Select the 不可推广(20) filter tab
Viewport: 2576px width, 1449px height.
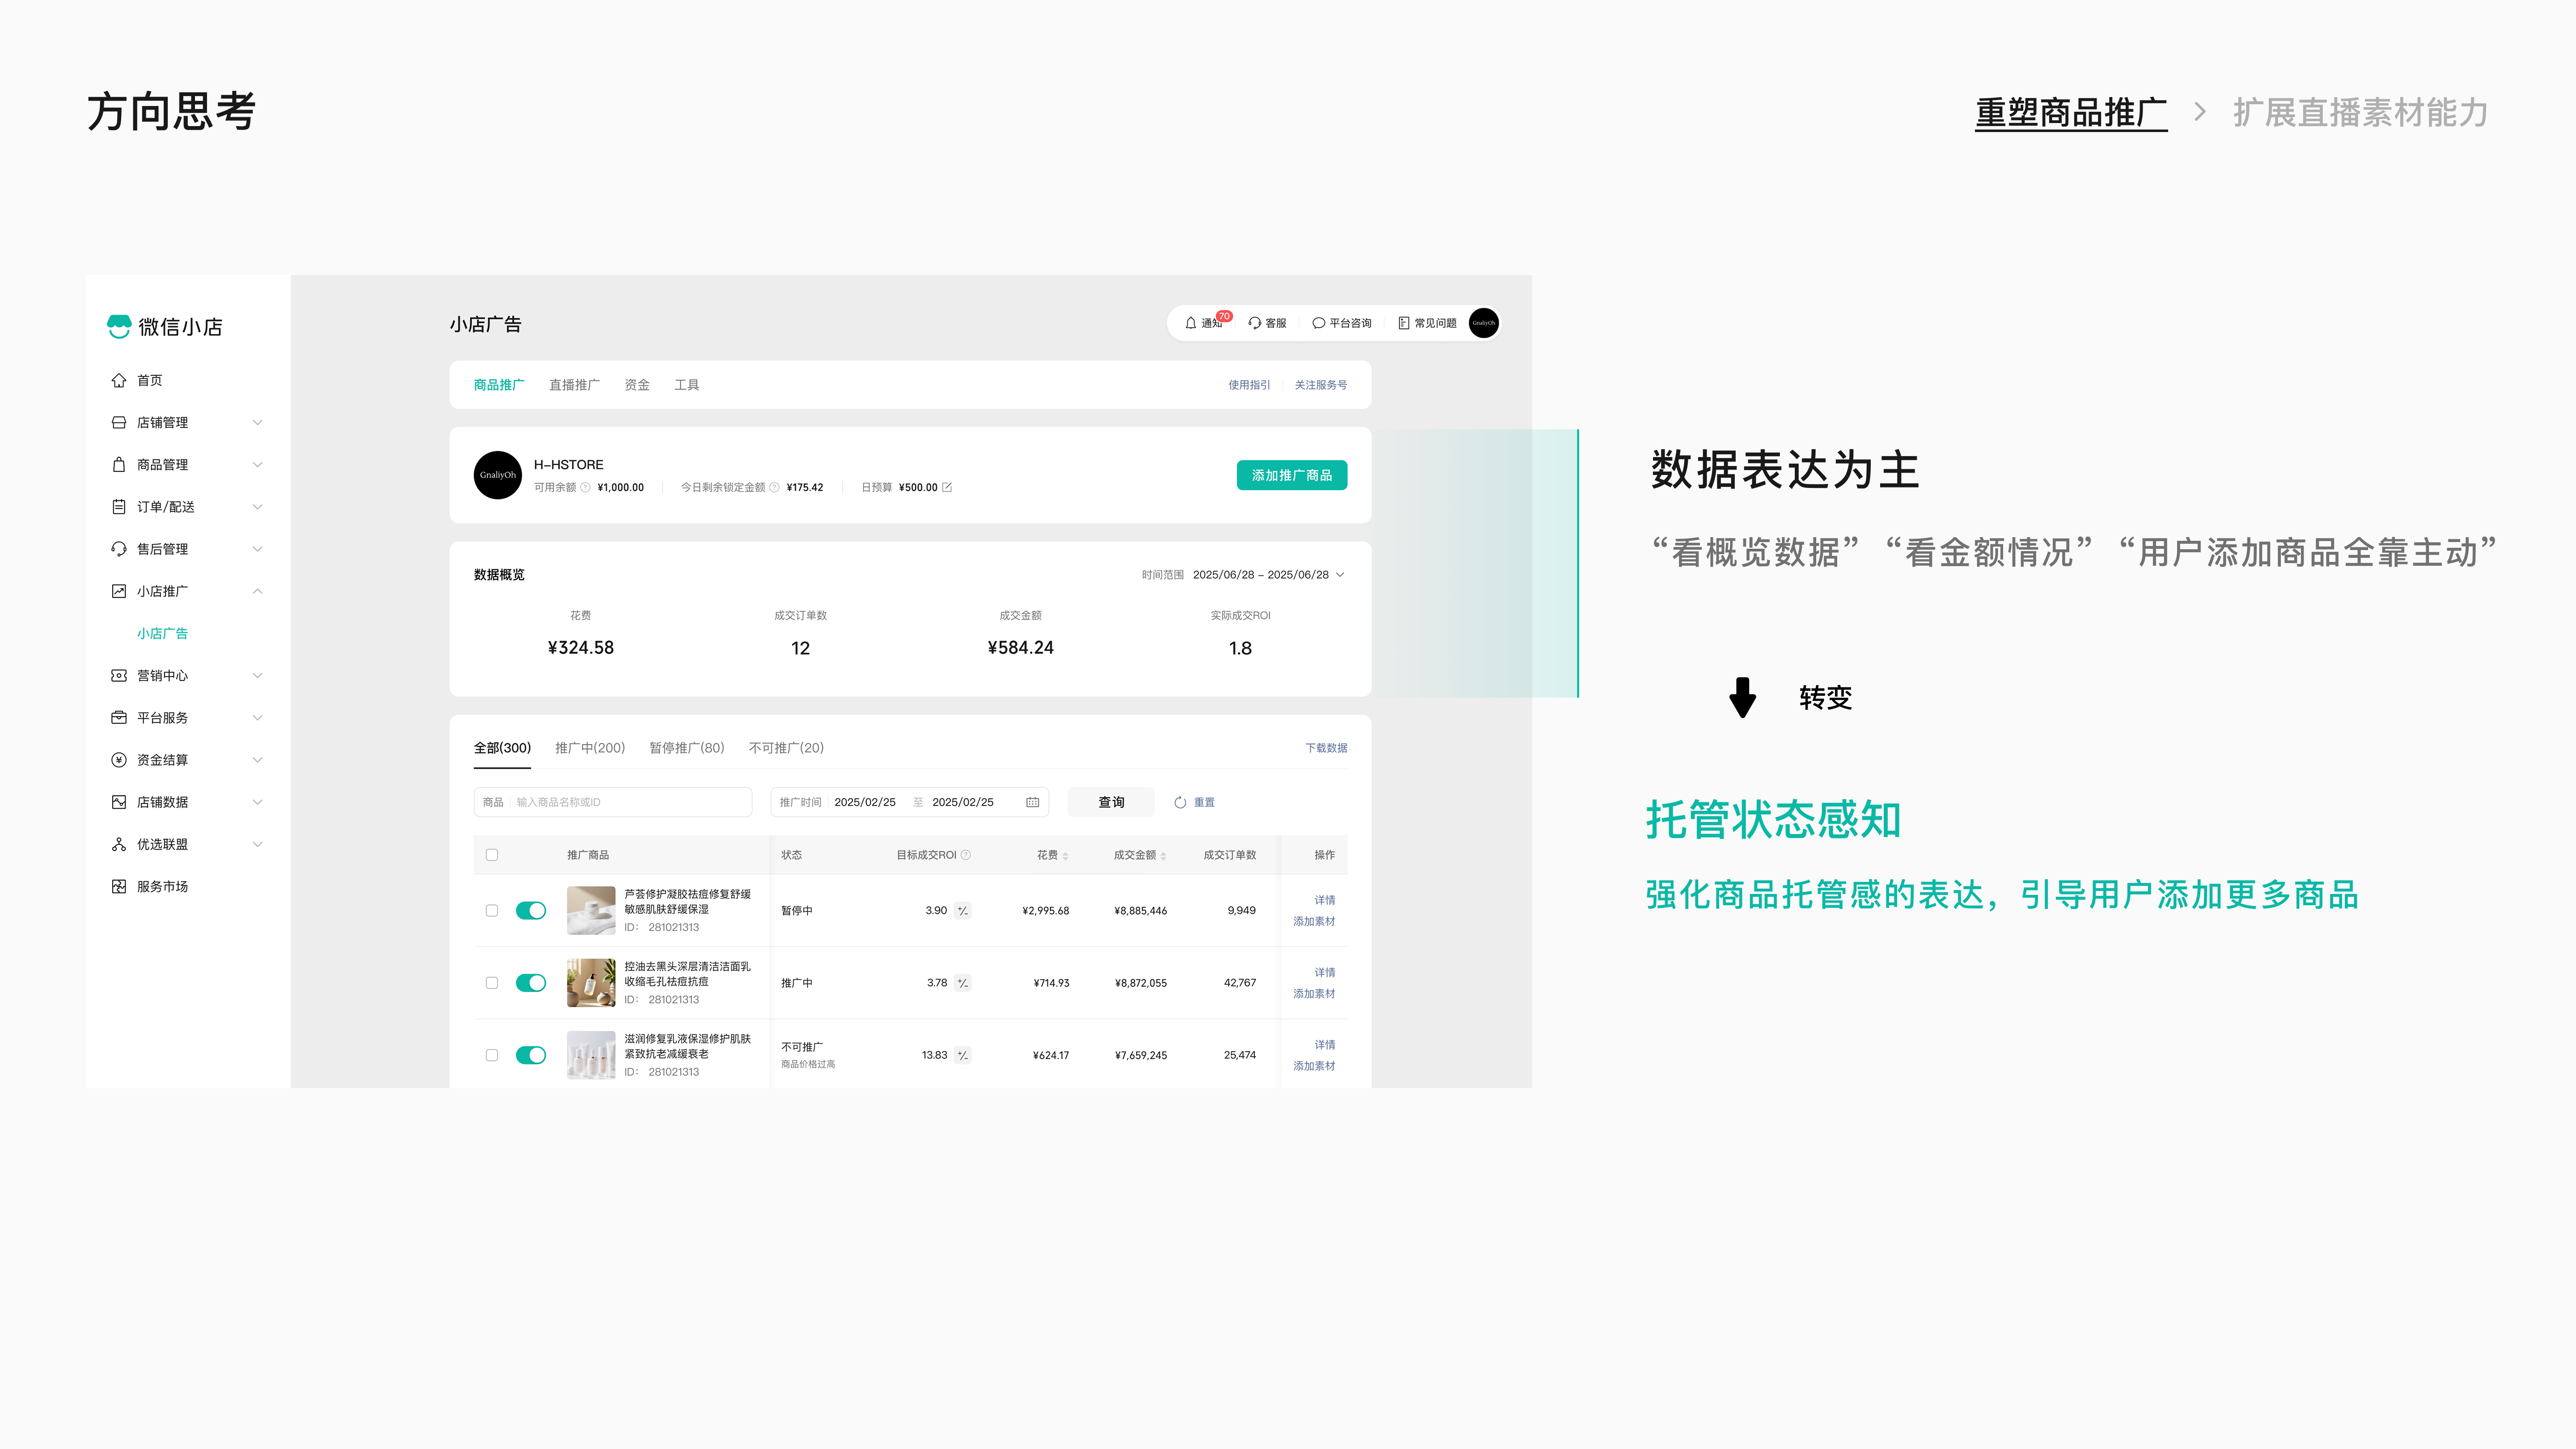point(786,748)
